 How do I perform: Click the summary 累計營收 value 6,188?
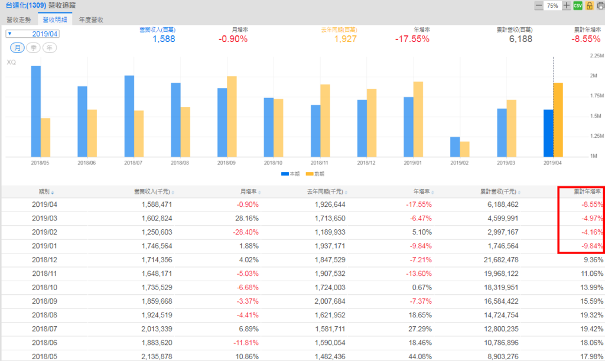pos(521,39)
